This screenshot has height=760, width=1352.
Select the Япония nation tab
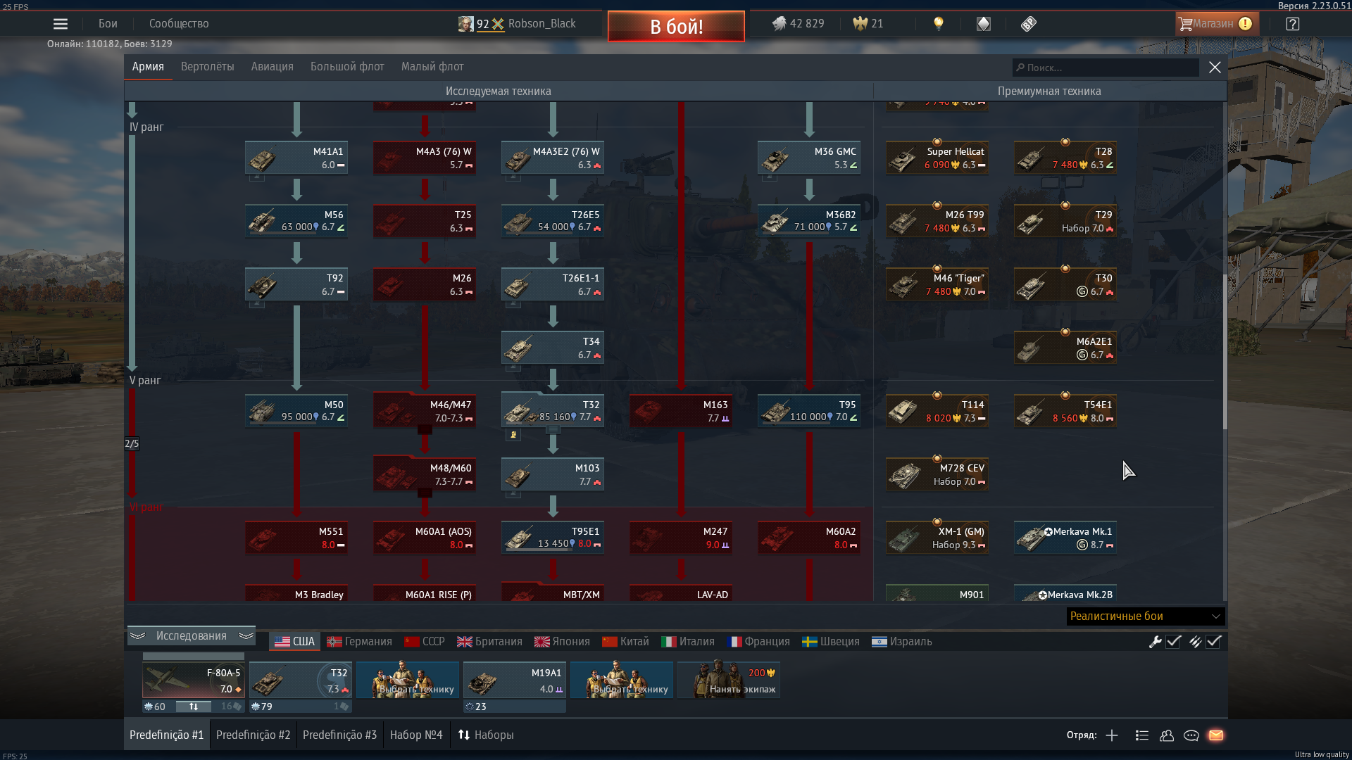(562, 642)
